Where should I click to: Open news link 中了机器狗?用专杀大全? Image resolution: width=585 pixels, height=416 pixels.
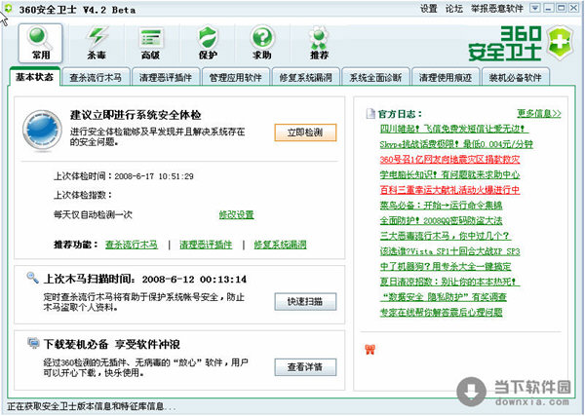(x=446, y=266)
